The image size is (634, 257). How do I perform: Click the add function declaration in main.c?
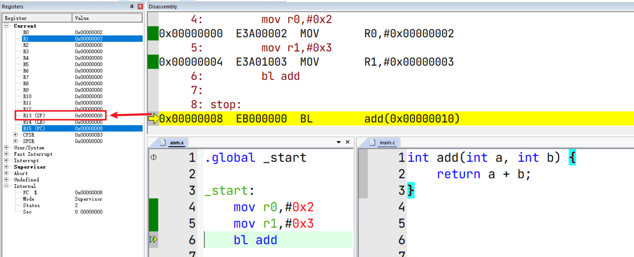coord(492,158)
